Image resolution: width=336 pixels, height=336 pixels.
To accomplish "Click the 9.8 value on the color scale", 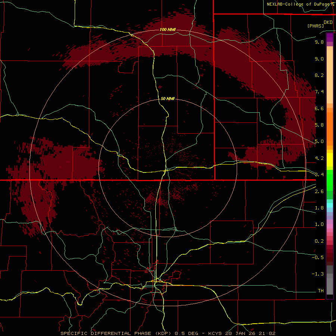I will 319,42.
